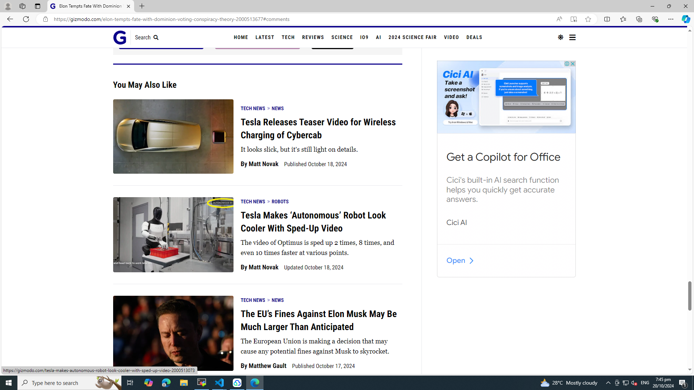The height and width of the screenshot is (390, 694).
Task: Open Matt Novak under Cybercab article
Action: pyautogui.click(x=264, y=164)
